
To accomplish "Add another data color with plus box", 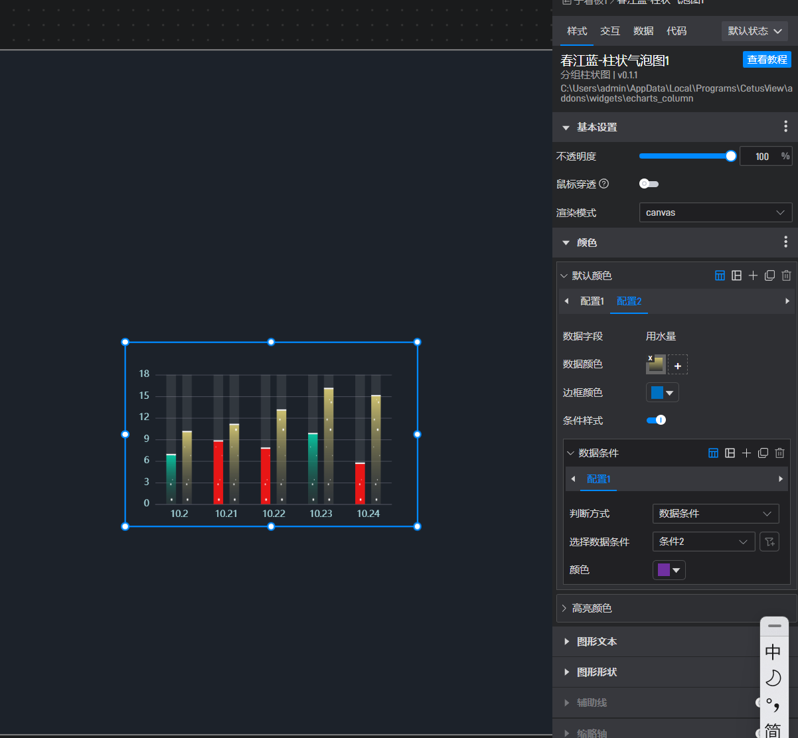I will coord(678,365).
